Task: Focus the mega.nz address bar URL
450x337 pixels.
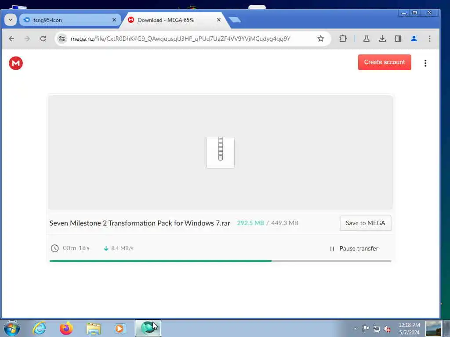Action: 181,39
